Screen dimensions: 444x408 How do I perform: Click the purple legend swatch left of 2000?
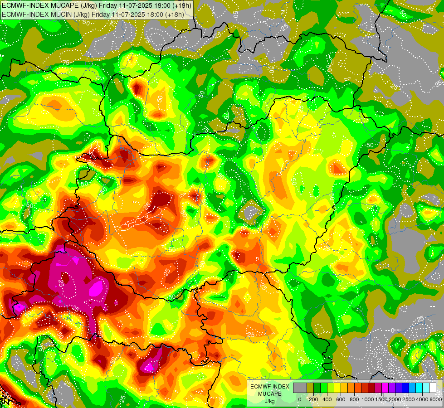[392, 388]
